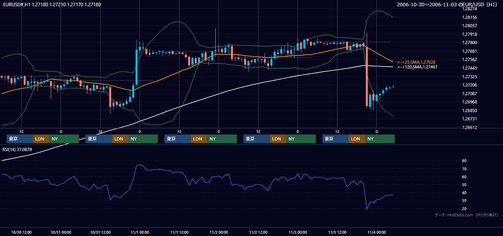
Task: Click the 10/30 12:00 date label
Action: pos(21,232)
